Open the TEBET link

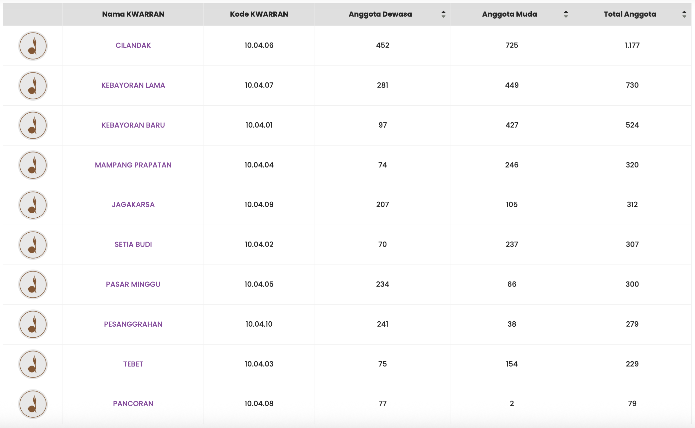(133, 364)
